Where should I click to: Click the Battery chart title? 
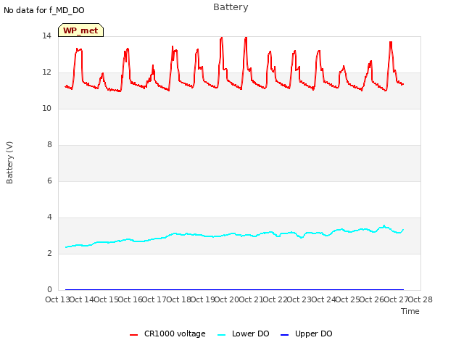231,7
